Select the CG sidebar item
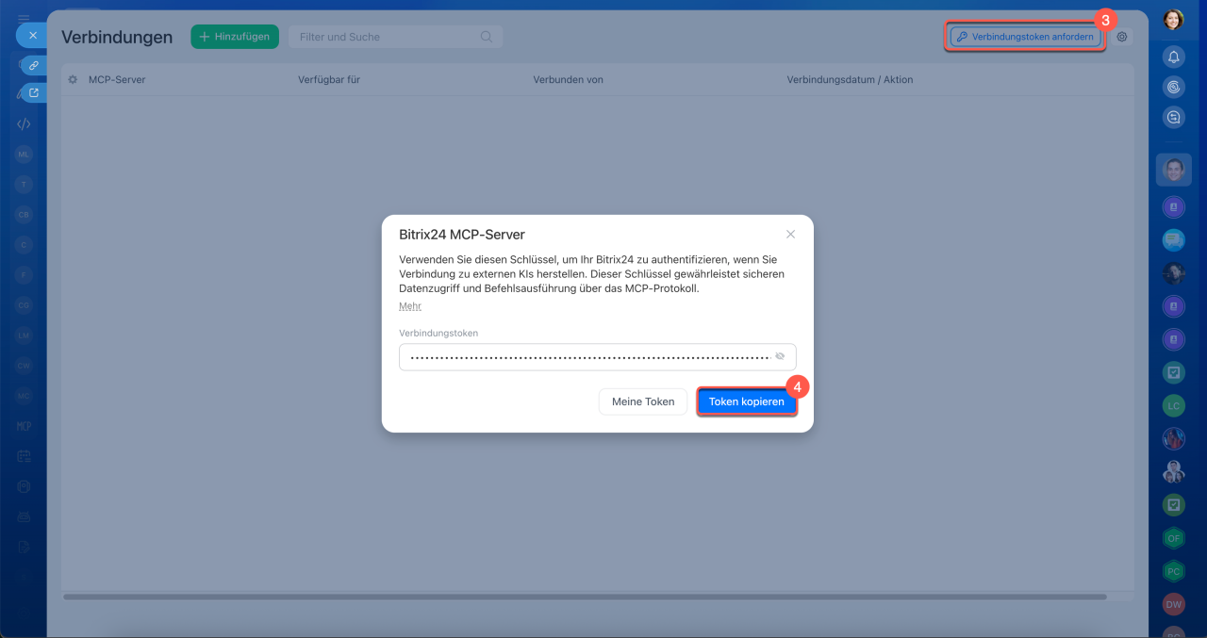The height and width of the screenshot is (638, 1207). (24, 304)
